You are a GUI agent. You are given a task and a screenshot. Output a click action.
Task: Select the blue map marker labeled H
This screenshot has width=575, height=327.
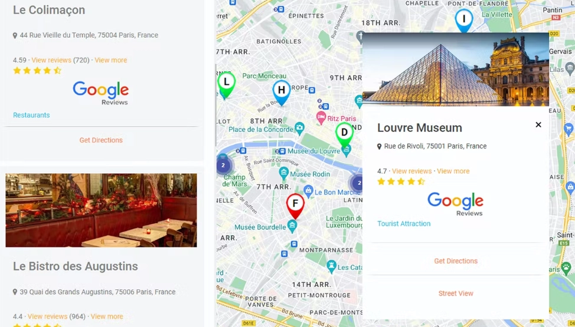tap(281, 93)
